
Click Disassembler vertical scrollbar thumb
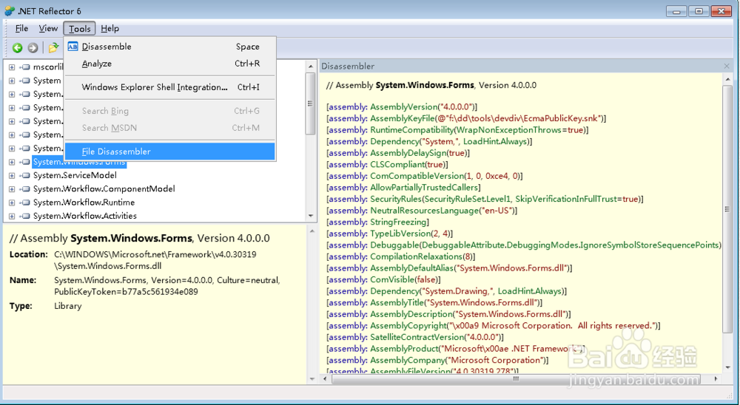727,209
